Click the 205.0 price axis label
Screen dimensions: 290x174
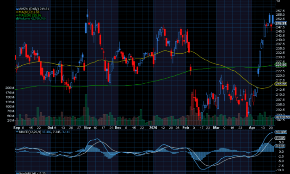pyautogui.click(x=280, y=105)
